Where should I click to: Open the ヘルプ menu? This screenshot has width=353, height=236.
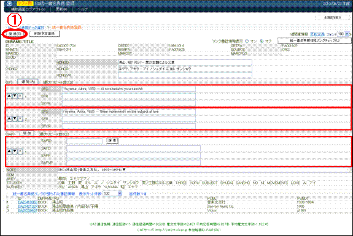click(x=82, y=9)
